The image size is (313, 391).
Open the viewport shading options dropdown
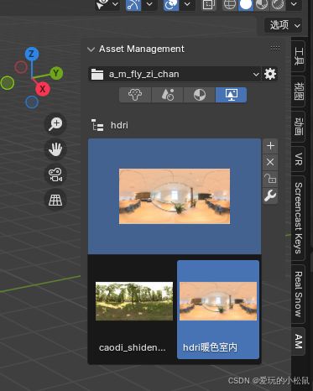[x=294, y=5]
